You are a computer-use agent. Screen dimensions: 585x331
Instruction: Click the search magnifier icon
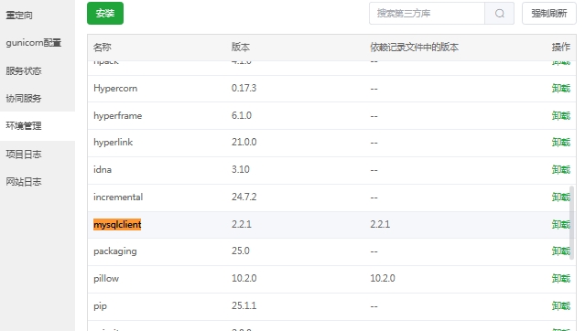[x=500, y=14]
